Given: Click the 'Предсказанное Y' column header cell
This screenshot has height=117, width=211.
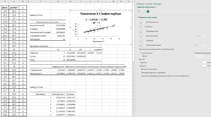Looking at the screenshot, I should (58, 94).
